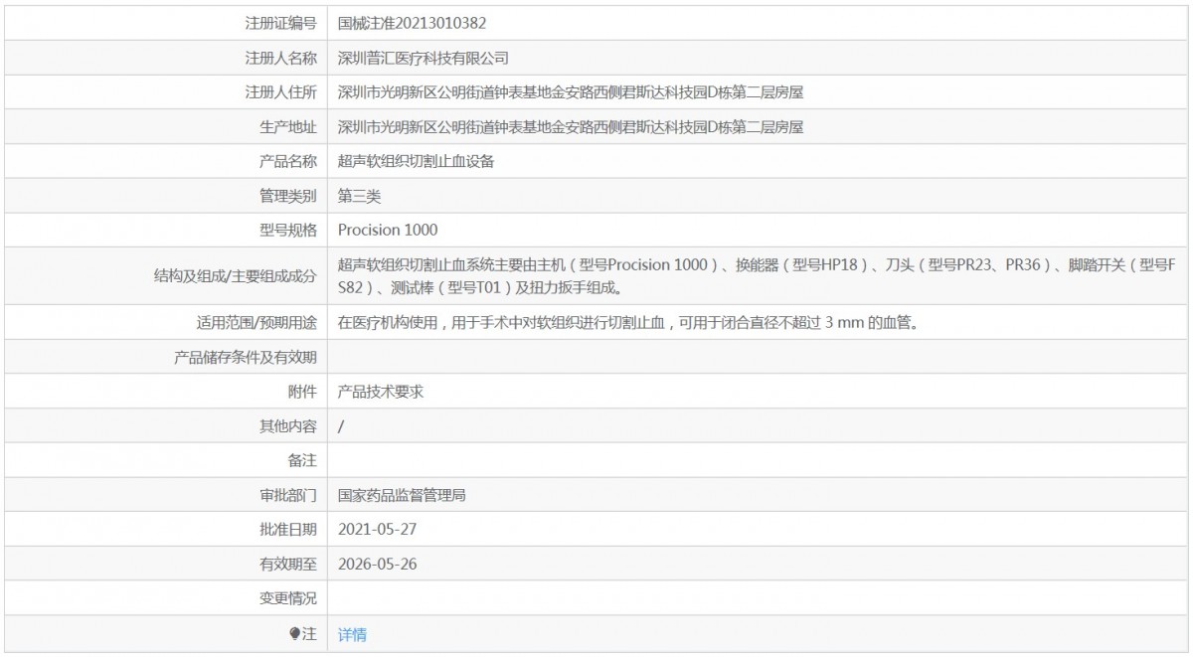The width and height of the screenshot is (1193, 657).
Task: Select registrant name 深圳普汇医疗科技有限公司
Action: pos(424,58)
